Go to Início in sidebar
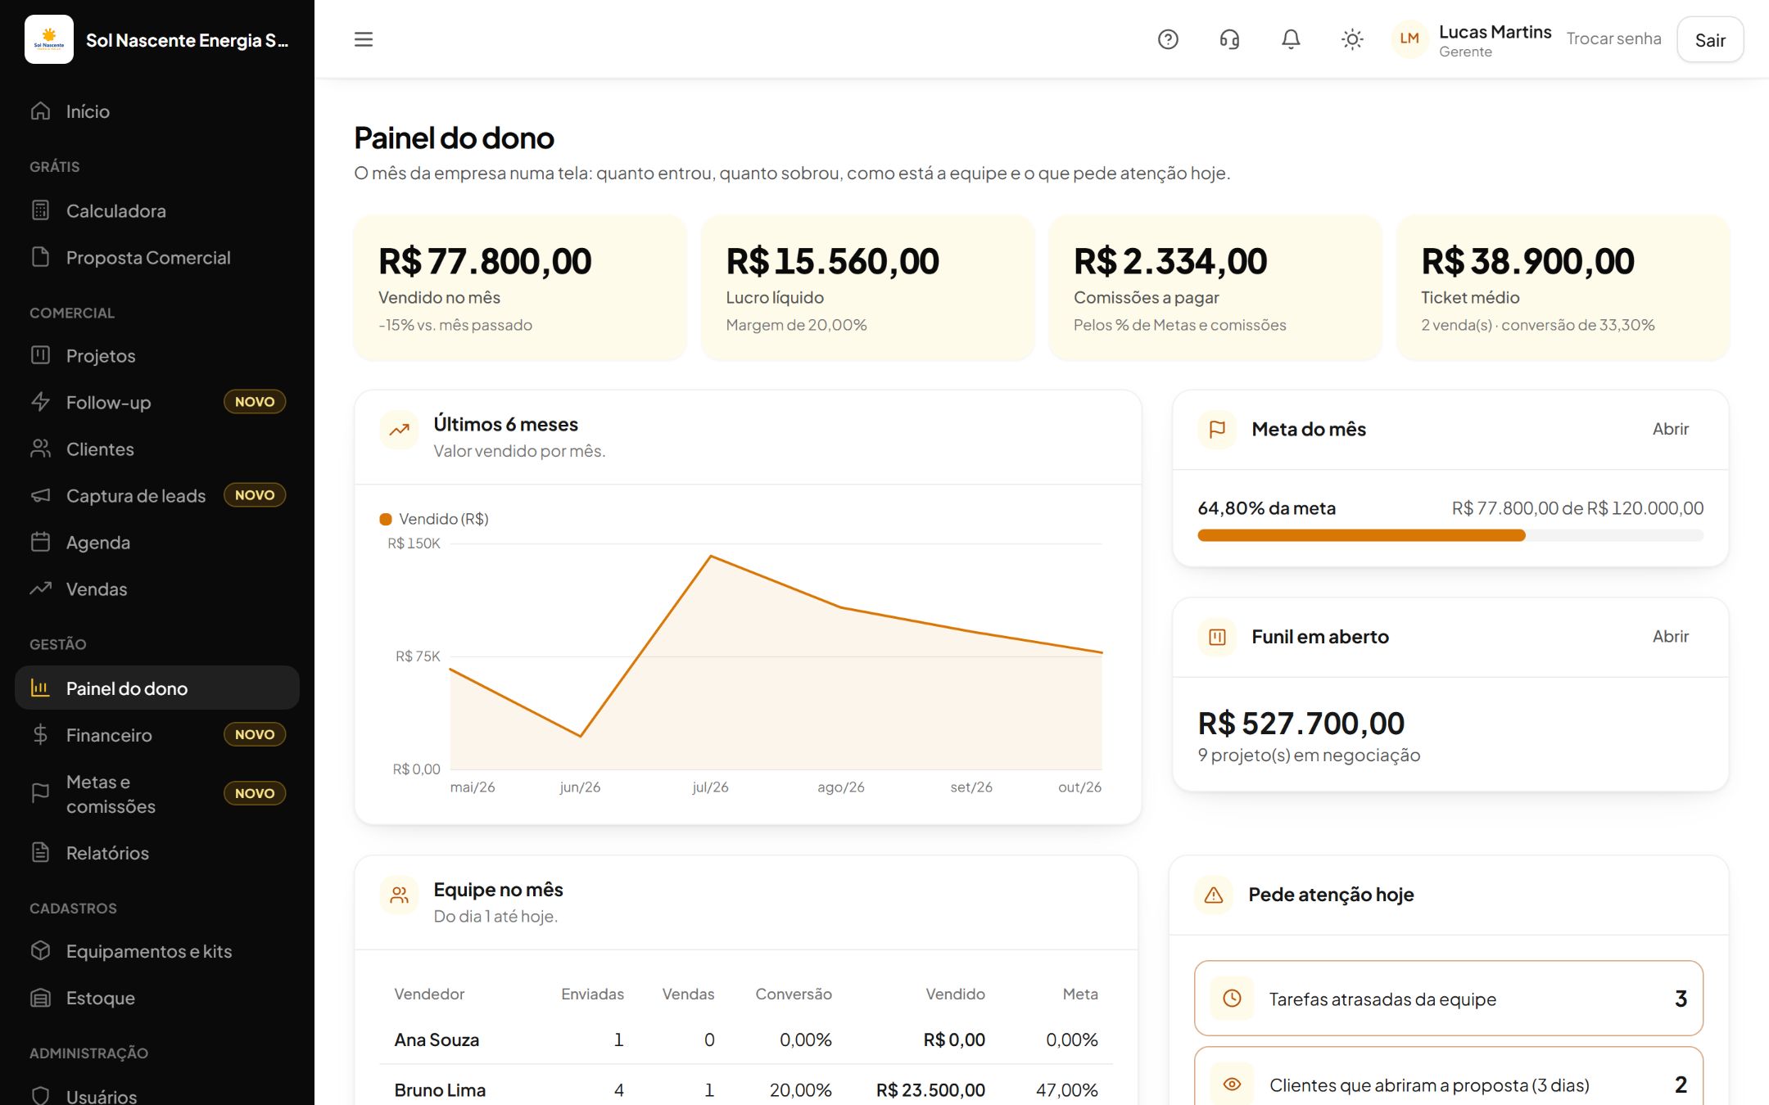 tap(157, 111)
